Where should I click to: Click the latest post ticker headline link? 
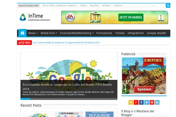(66, 42)
